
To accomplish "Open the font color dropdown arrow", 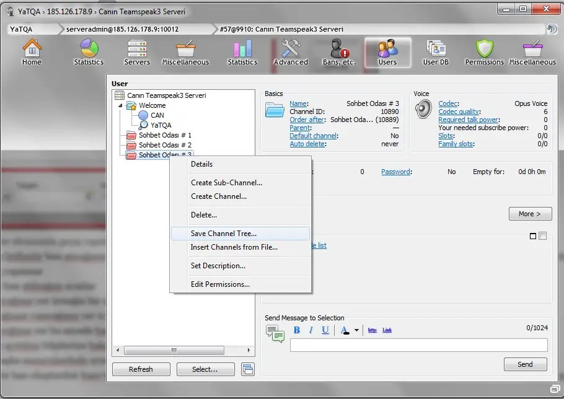I will [x=356, y=330].
